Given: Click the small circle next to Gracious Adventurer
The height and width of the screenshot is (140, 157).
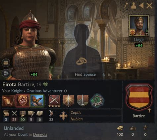Looking at the screenshot, I should pos(66,91).
